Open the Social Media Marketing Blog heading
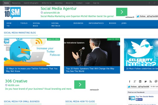The image size is (158, 105). [20, 33]
